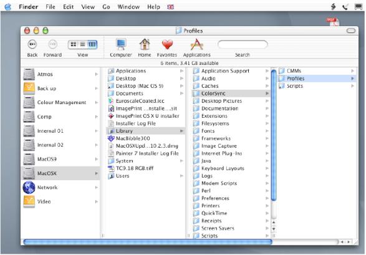Click the horizontal scrollbar thumb

(x=148, y=242)
